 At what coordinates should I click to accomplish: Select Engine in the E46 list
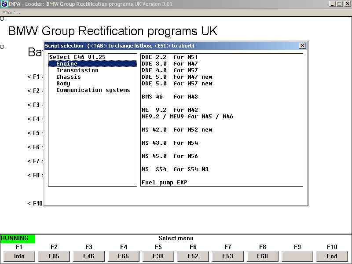[x=92, y=64]
